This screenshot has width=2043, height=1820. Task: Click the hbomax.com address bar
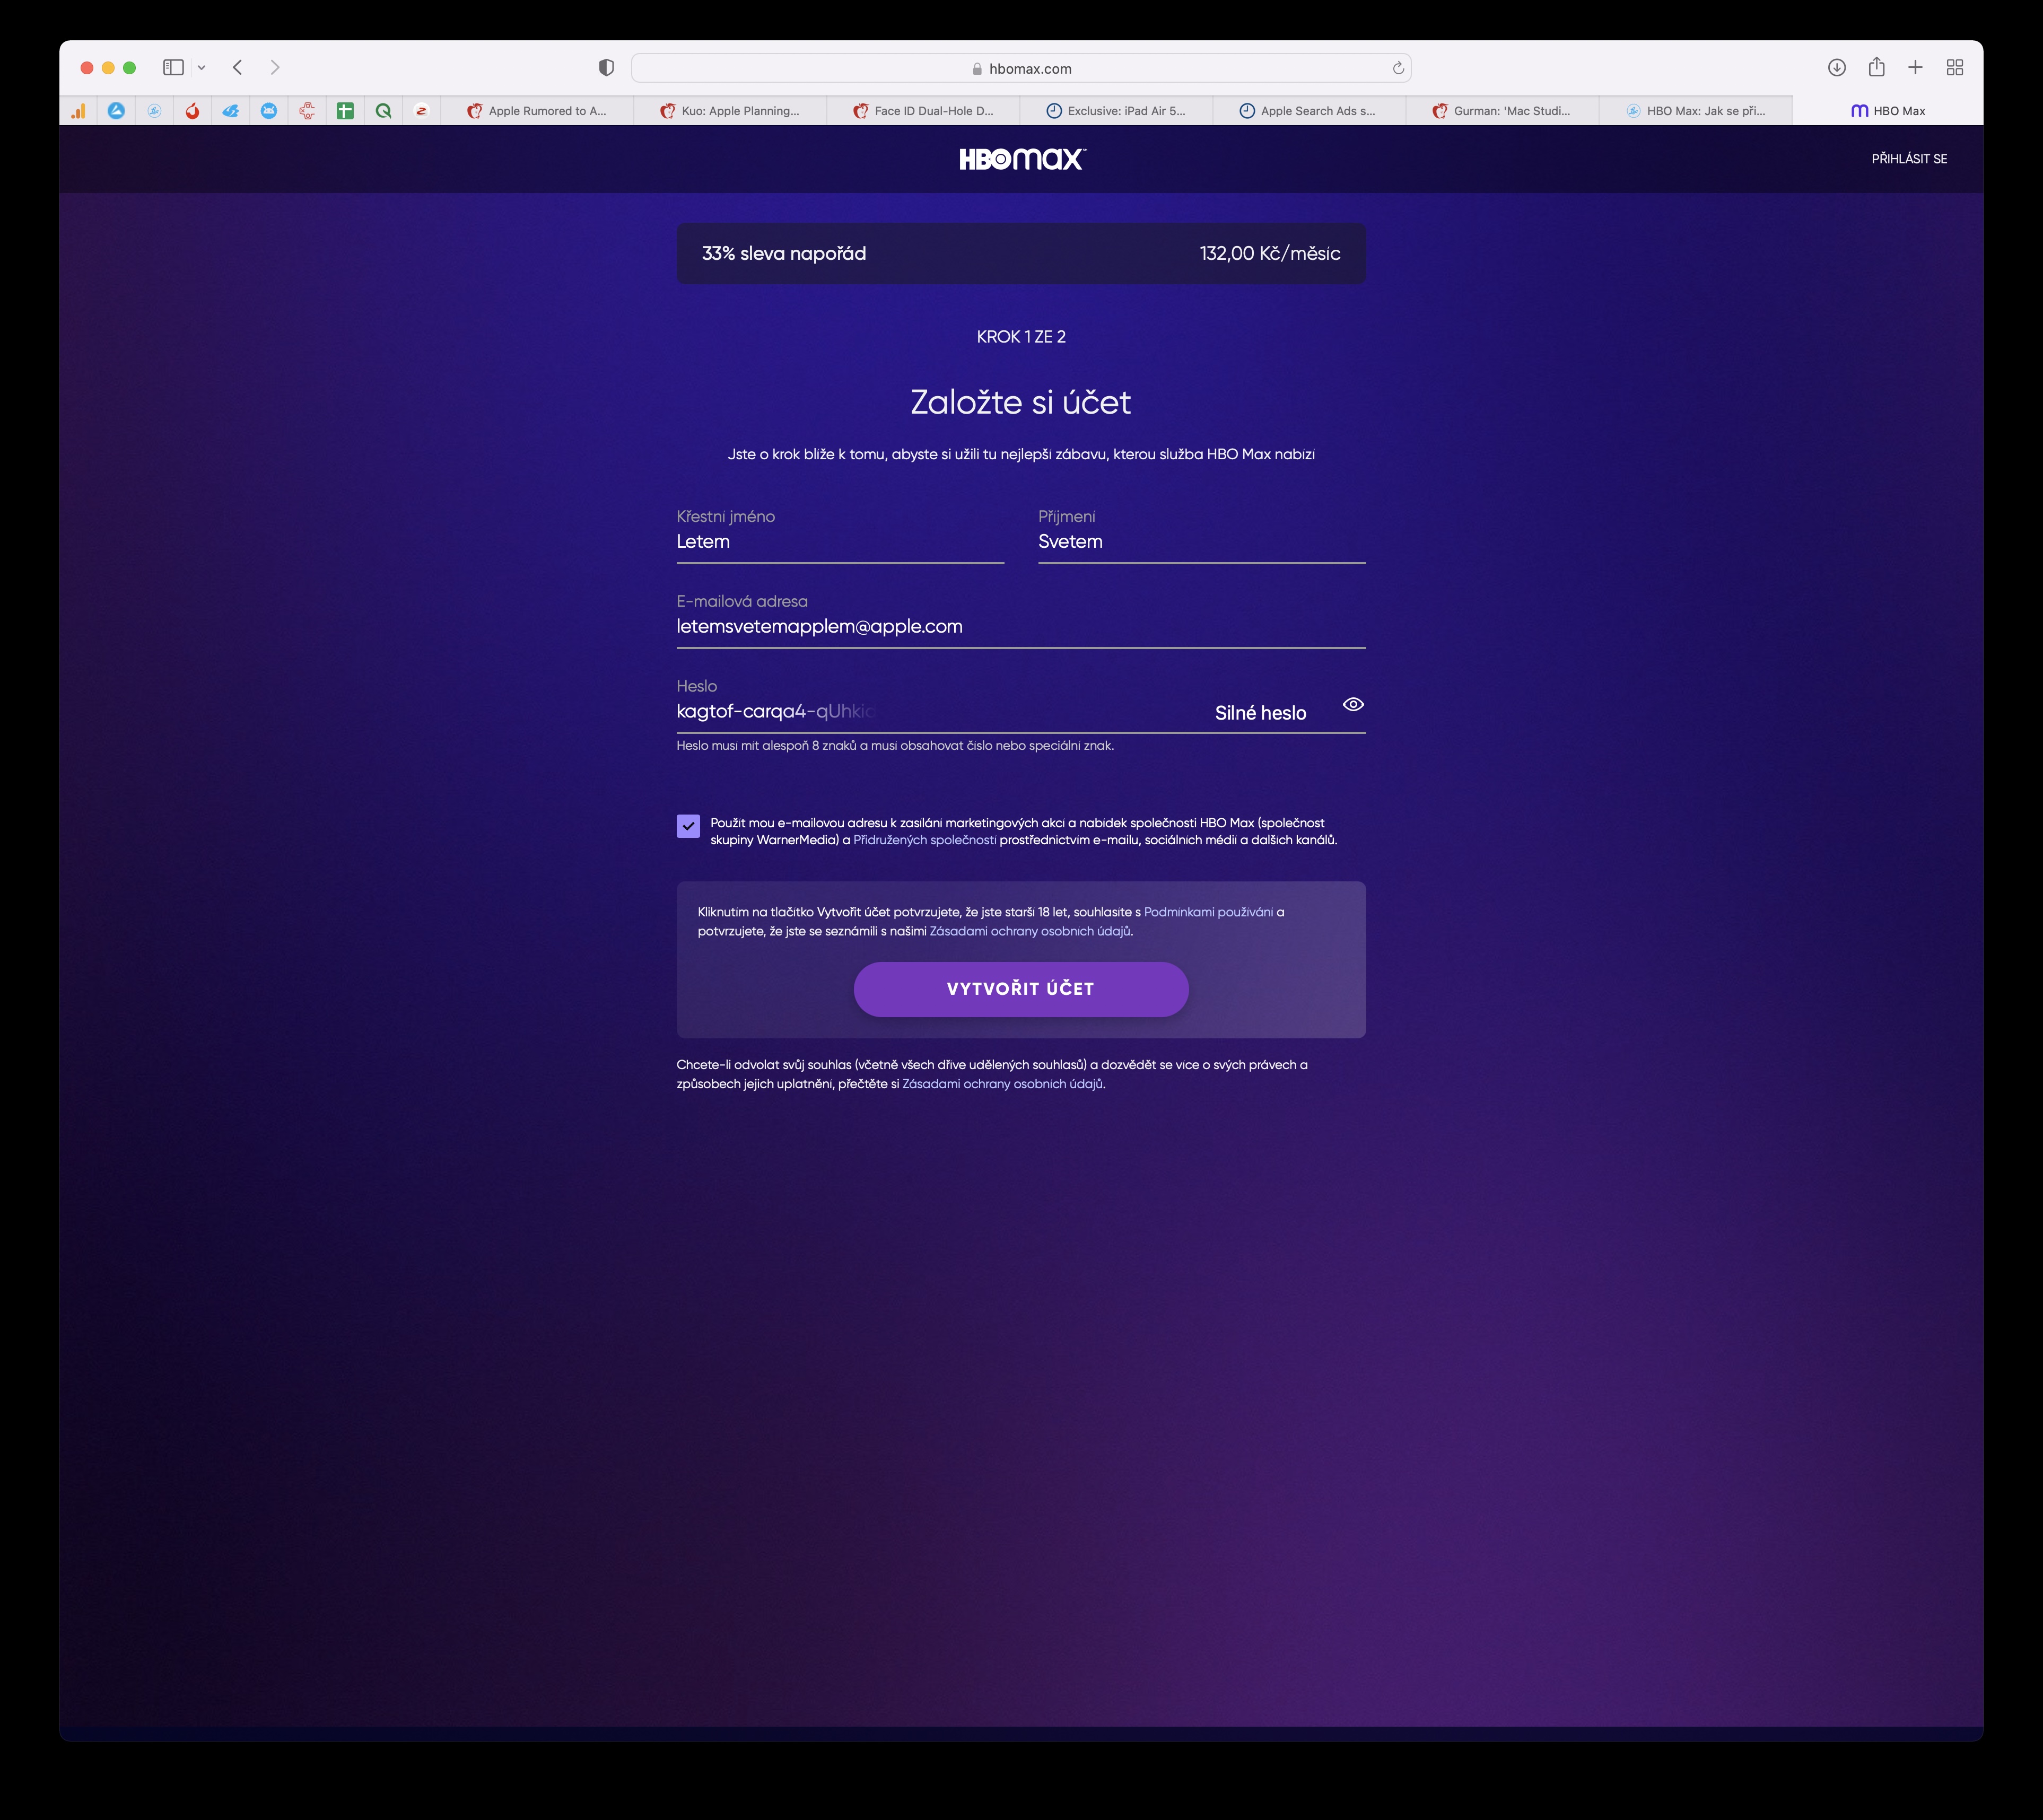(x=1020, y=69)
